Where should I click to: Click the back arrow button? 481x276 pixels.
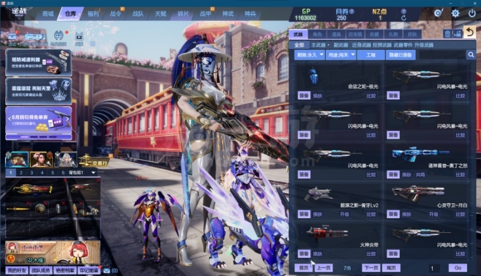tap(470, 32)
